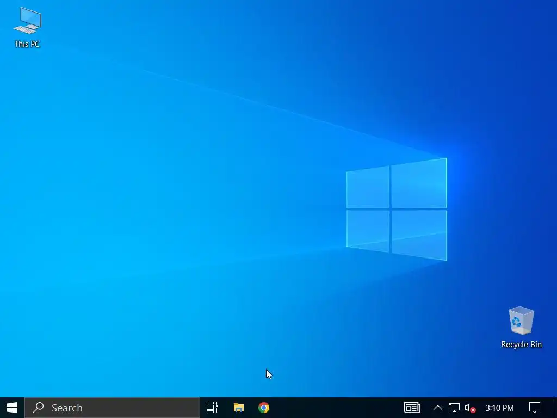Click the muted volume tray icon
Image resolution: width=557 pixels, height=418 pixels.
click(x=470, y=408)
